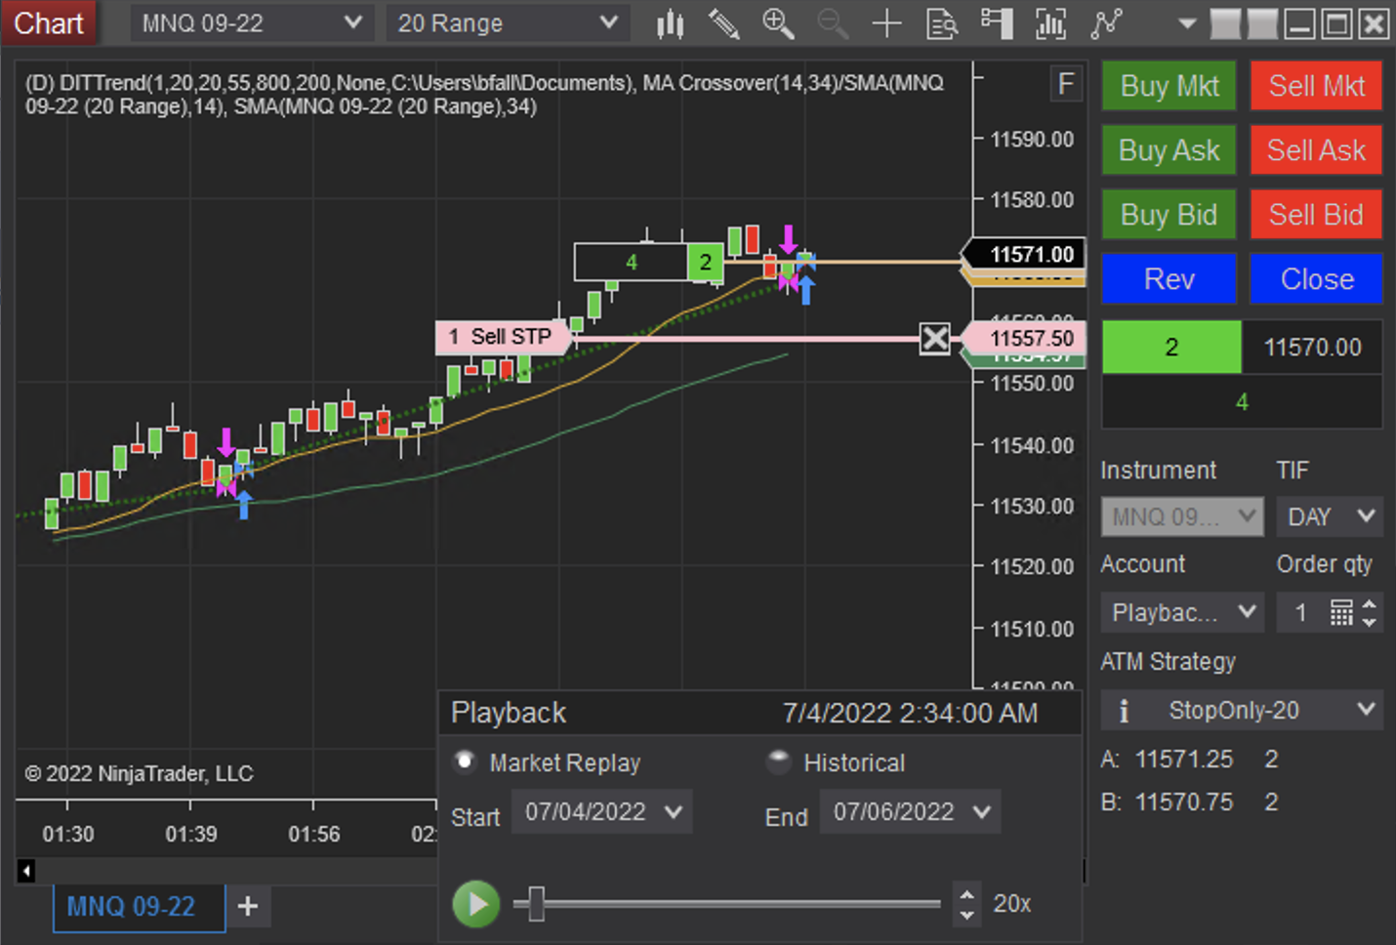
Task: Click Sell Bid button
Action: coord(1316,215)
